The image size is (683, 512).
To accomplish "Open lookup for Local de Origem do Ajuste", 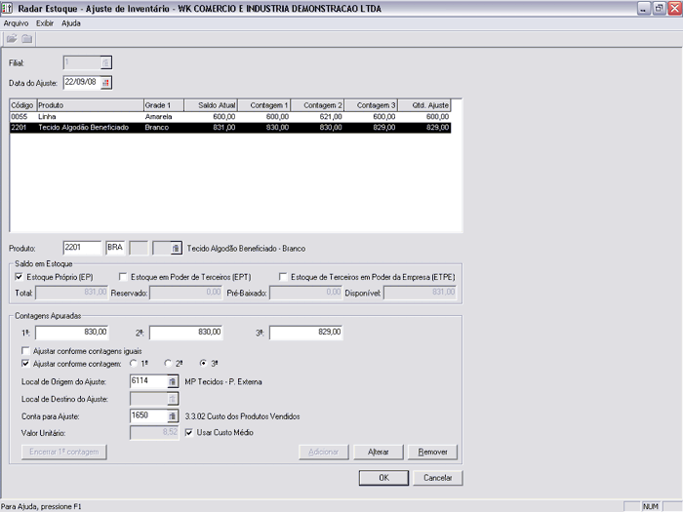I will click(173, 381).
